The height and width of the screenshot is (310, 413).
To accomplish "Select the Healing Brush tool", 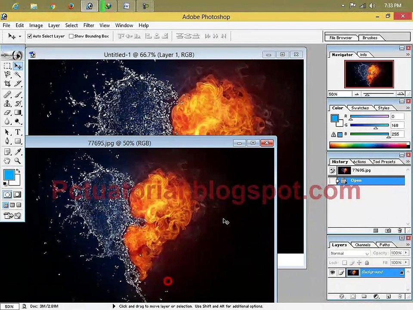I will point(7,94).
